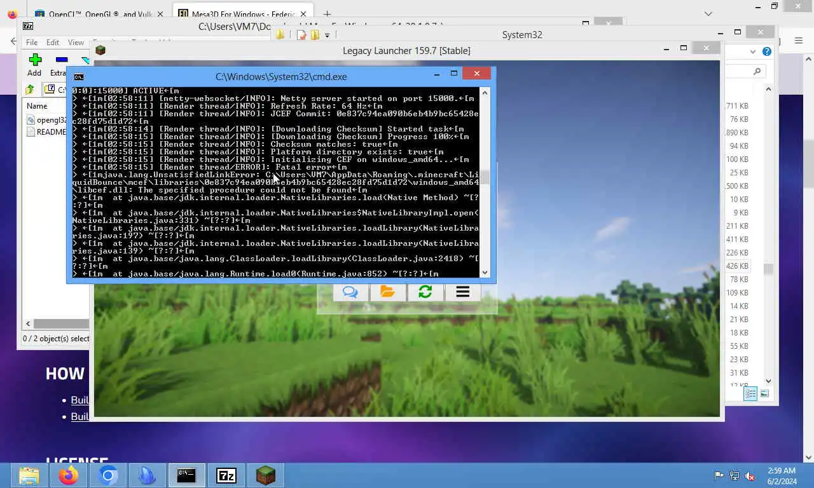814x488 pixels.
Task: Close the OpenCL OpenGL browser tab
Action: point(160,13)
